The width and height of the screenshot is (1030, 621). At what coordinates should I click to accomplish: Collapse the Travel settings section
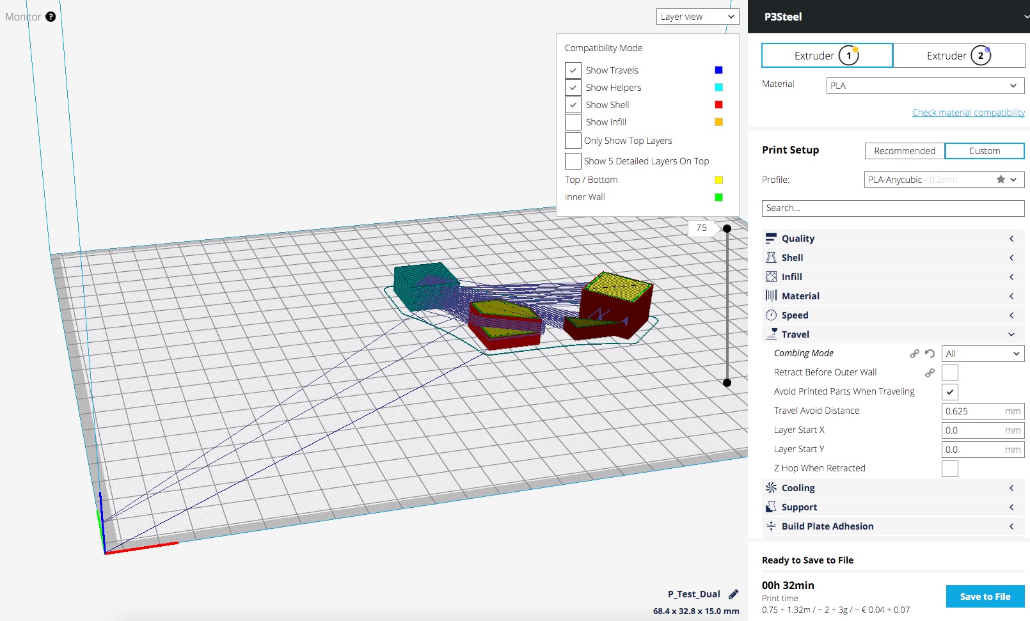click(893, 334)
